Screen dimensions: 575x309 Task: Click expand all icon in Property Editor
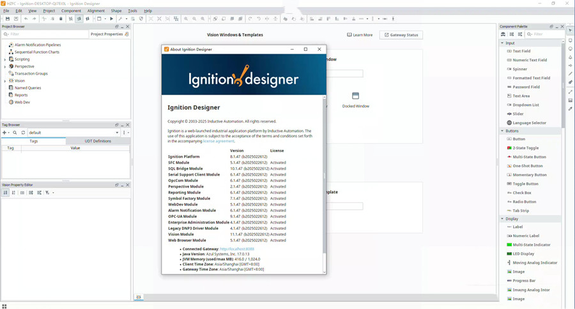pos(31,193)
